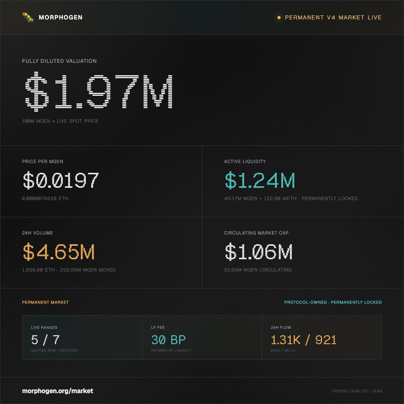Click the '0.0000079820 ETH' price text
This screenshot has height=404, width=404.
point(45,198)
